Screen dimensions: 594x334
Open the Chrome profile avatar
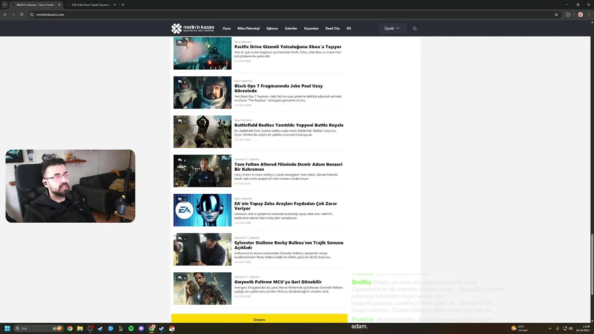coord(580,14)
